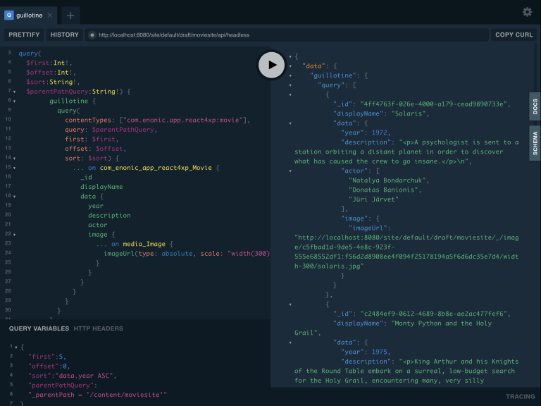541x406 pixels.
Task: Click "Monty Python and the Holy" displayName text
Action: [443, 323]
